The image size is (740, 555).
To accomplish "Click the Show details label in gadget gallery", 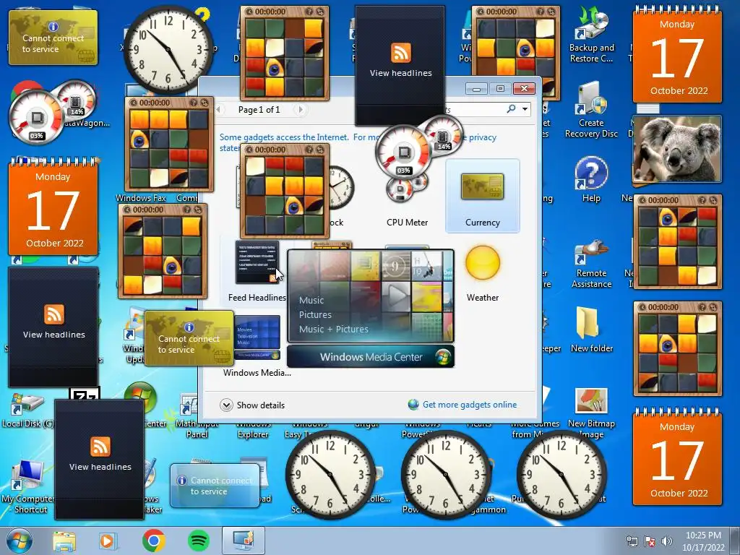I will coord(260,405).
